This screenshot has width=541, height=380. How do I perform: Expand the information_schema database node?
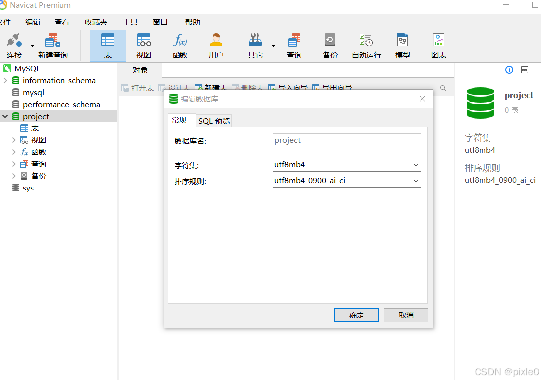[5, 80]
